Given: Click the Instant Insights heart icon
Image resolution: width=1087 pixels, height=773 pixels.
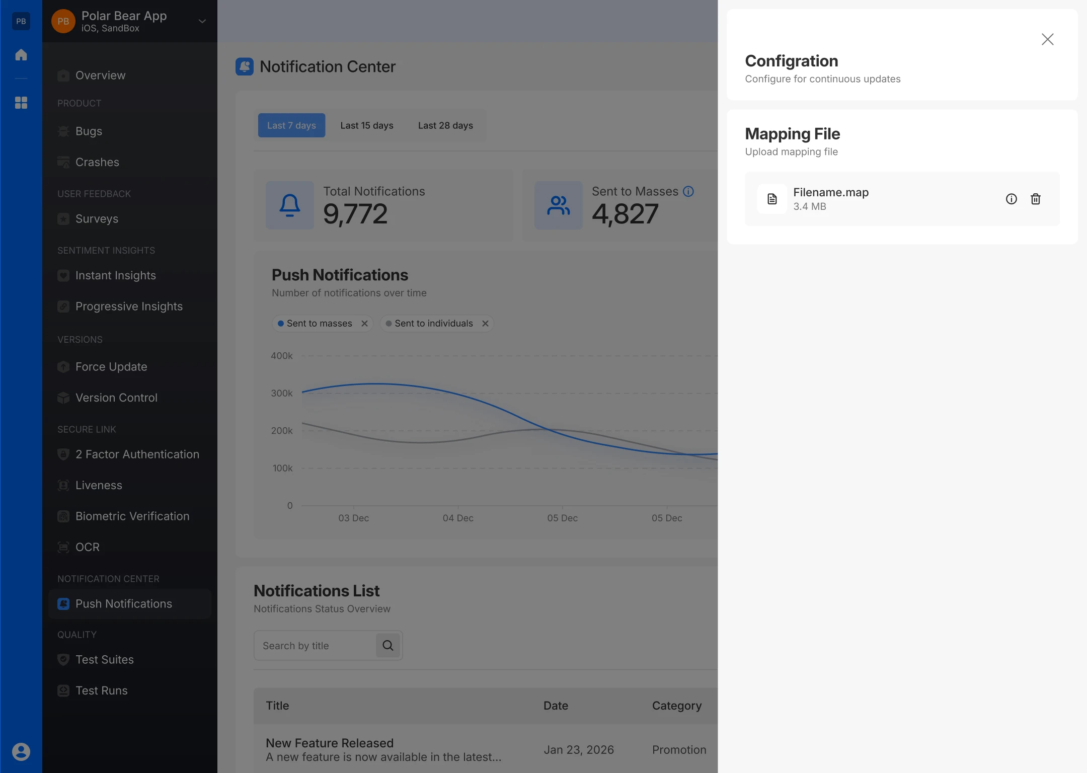Looking at the screenshot, I should pyautogui.click(x=63, y=275).
